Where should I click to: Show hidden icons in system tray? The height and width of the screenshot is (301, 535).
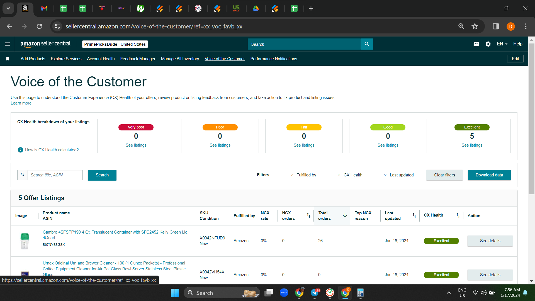pyautogui.click(x=449, y=293)
